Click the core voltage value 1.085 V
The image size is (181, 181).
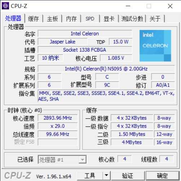coord(116,58)
